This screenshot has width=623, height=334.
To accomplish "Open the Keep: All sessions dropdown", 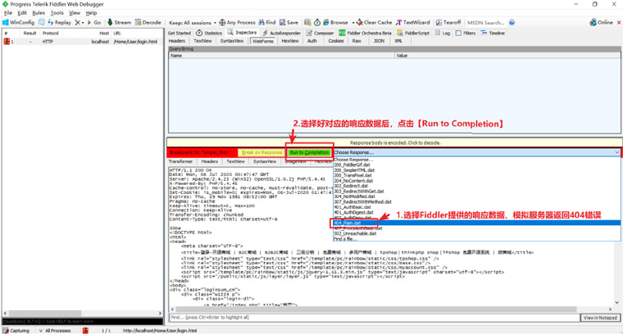I will [x=193, y=23].
